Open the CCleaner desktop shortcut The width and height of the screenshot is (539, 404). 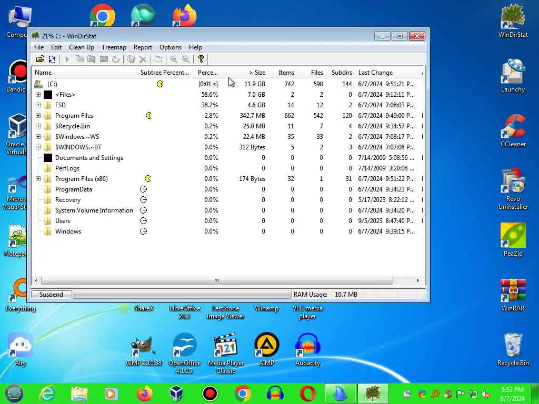tap(513, 130)
